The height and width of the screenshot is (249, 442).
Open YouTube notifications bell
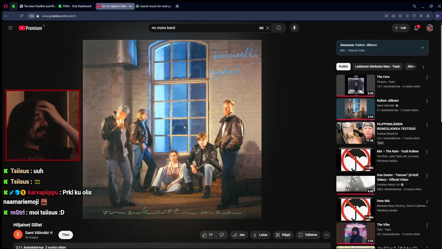pyautogui.click(x=416, y=28)
